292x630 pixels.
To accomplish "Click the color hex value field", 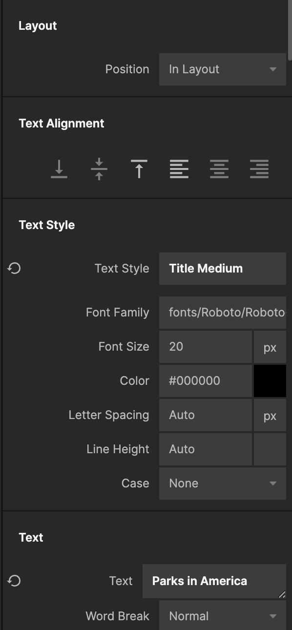I will point(206,380).
